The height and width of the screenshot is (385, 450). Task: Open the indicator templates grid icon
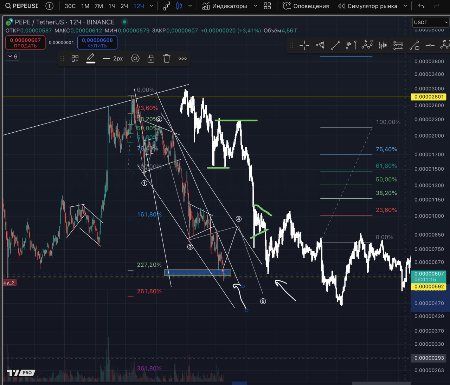268,6
